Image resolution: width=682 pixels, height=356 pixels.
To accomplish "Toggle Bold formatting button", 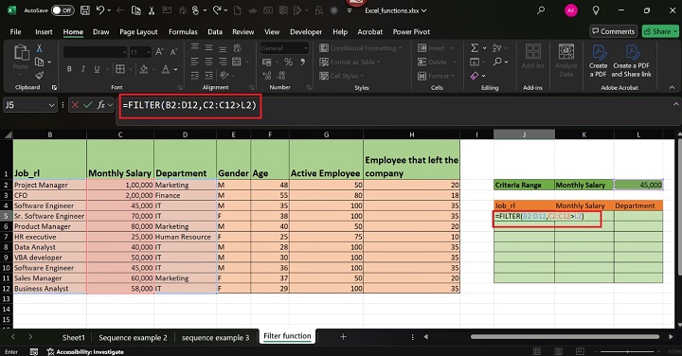I will pos(69,69).
